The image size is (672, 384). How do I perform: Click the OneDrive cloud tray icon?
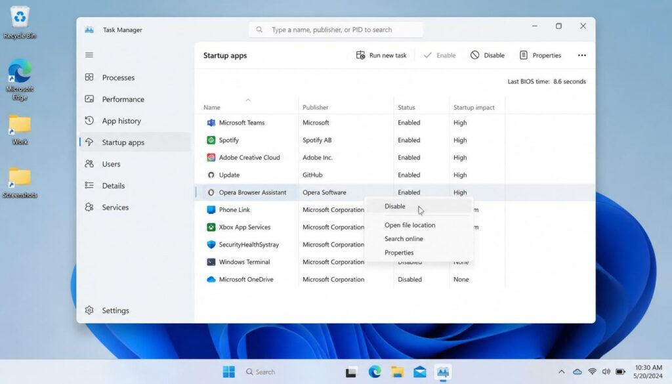coord(577,372)
